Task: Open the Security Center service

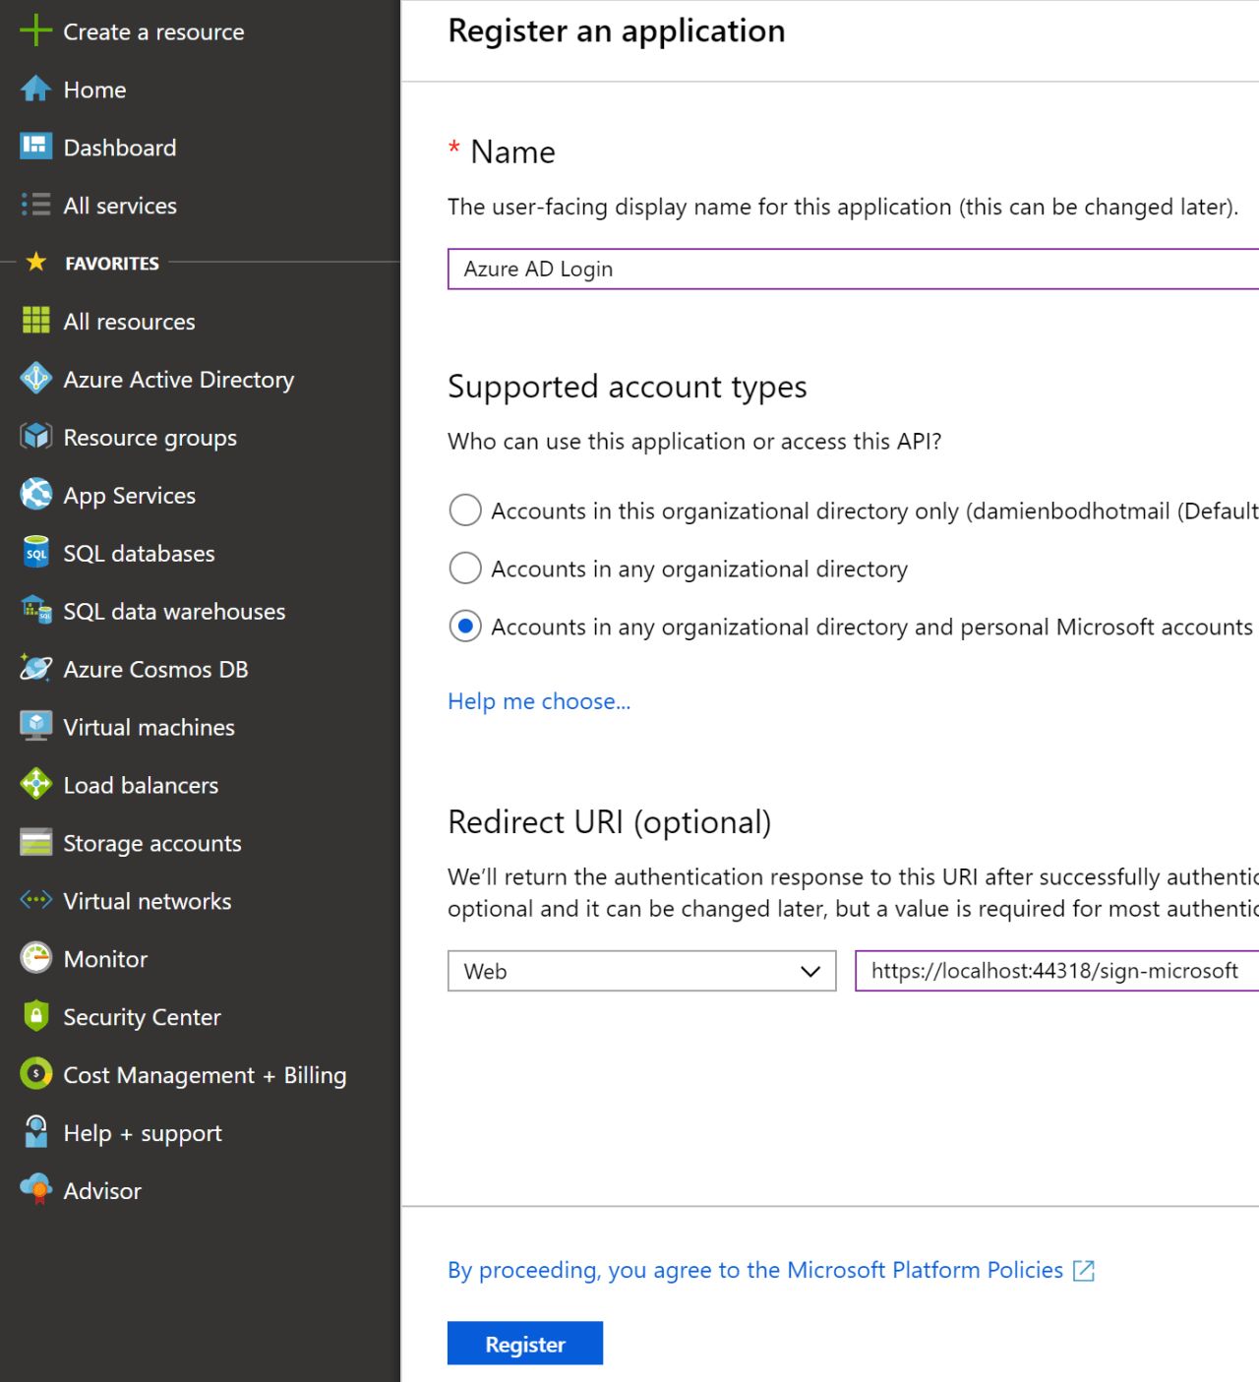Action: point(142,1017)
